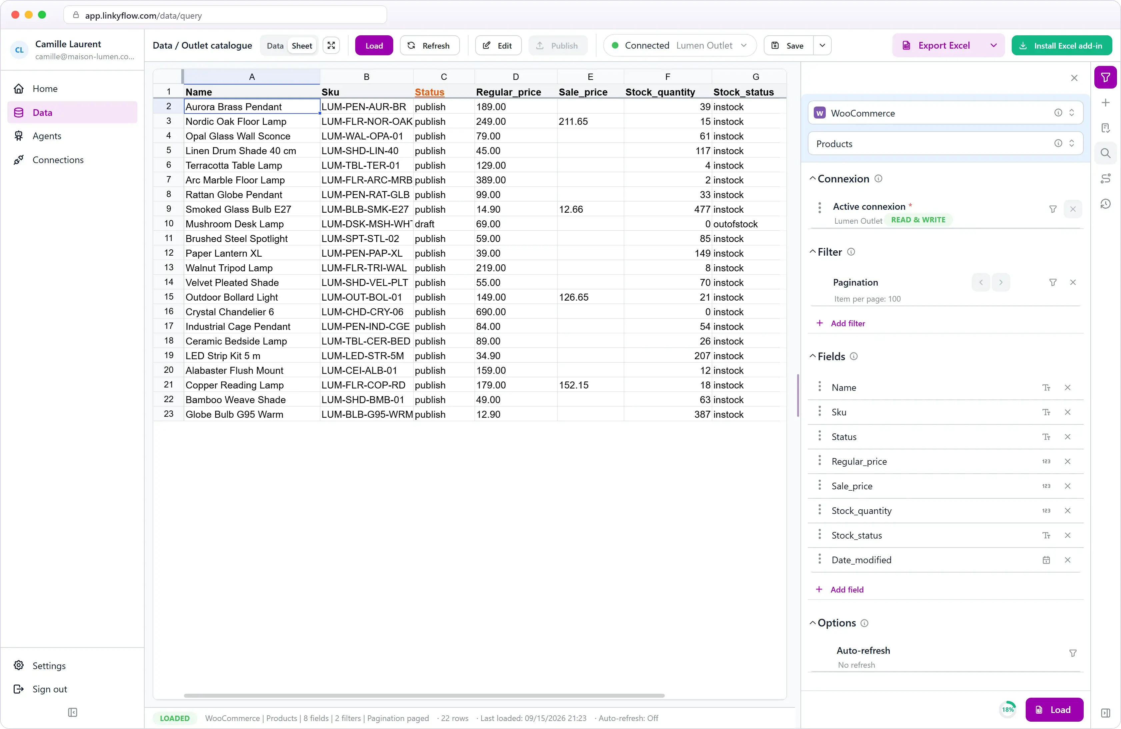
Task: Go to the next pagination page
Action: click(x=1000, y=282)
